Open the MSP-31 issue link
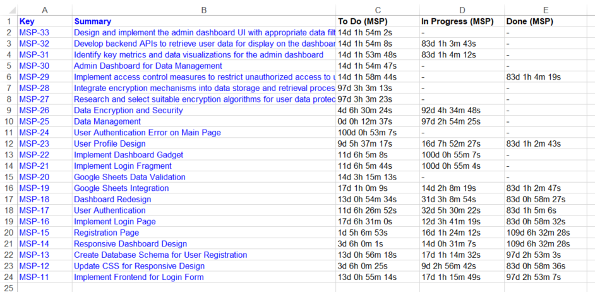The image size is (595, 292). point(34,55)
